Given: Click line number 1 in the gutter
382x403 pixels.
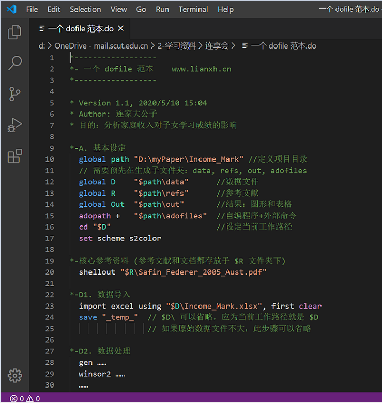Looking at the screenshot, I should pyautogui.click(x=52, y=58).
